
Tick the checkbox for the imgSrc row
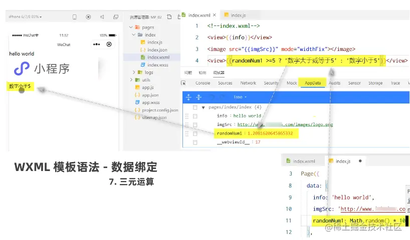click(195, 124)
